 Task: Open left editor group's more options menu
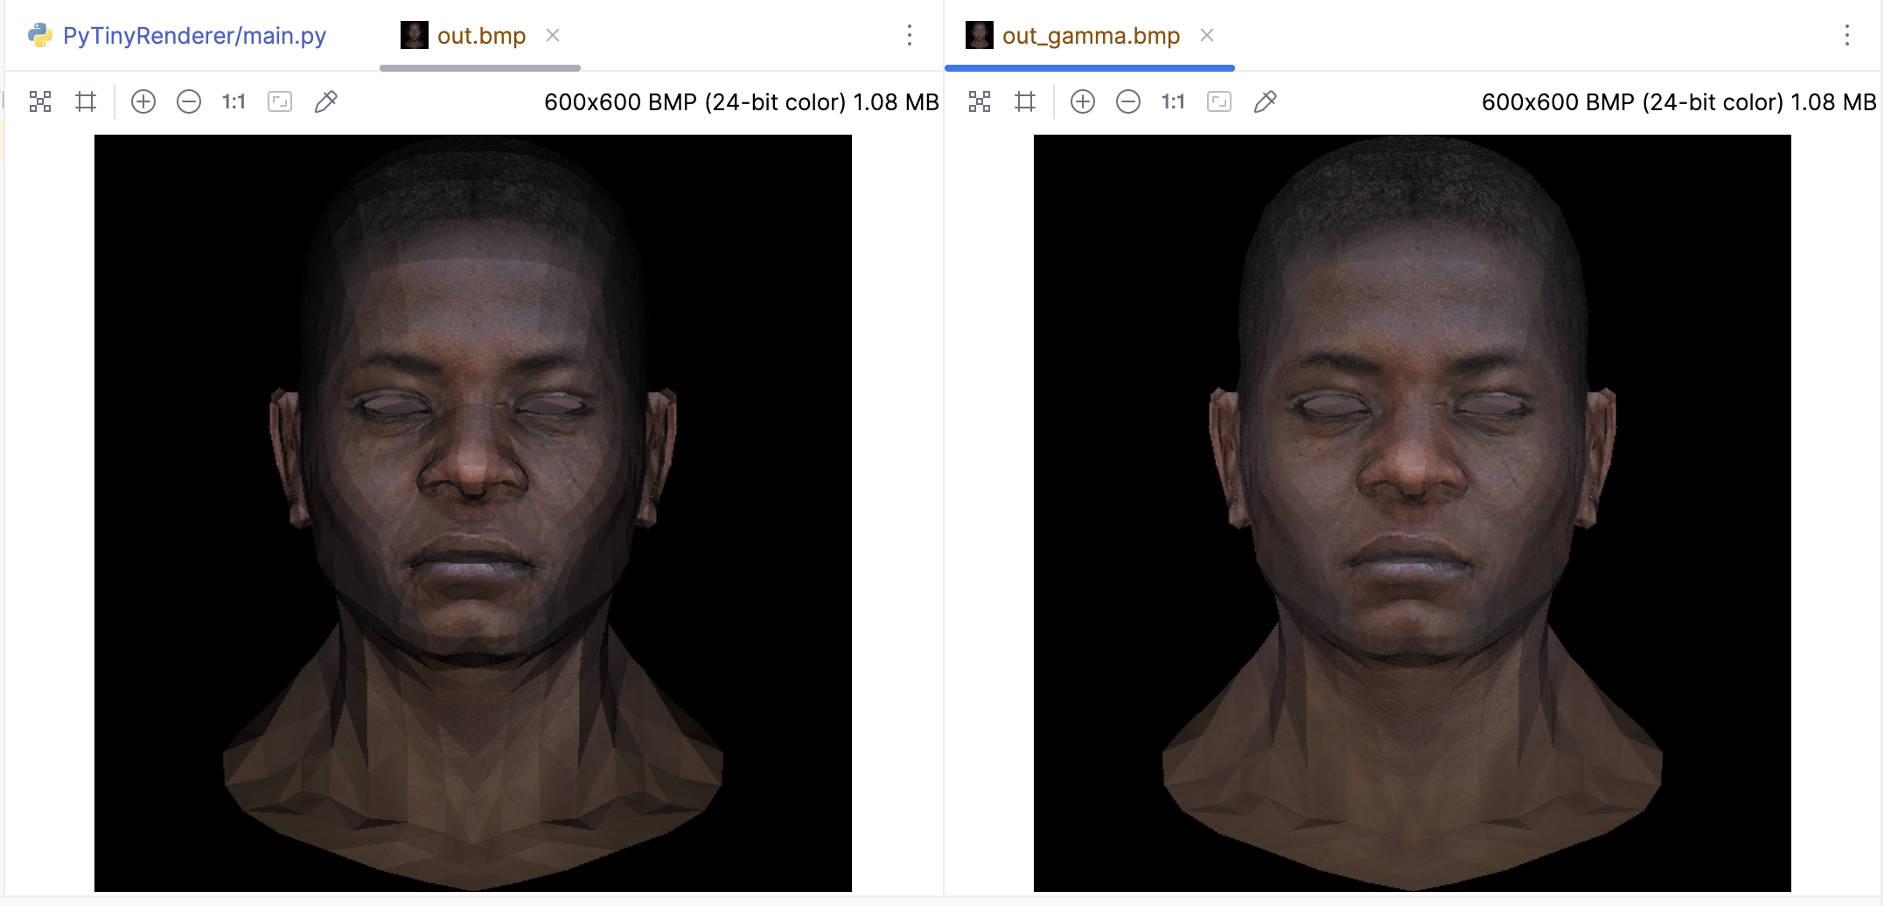click(x=910, y=35)
